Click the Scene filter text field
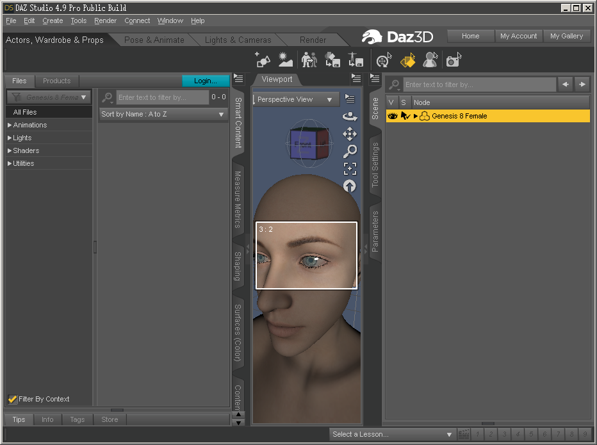The height and width of the screenshot is (445, 597). (479, 85)
